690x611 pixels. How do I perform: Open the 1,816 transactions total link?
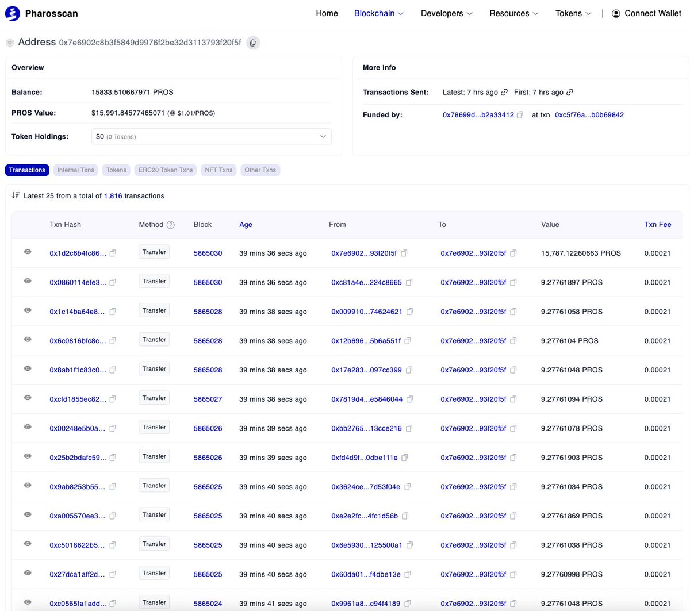[113, 196]
